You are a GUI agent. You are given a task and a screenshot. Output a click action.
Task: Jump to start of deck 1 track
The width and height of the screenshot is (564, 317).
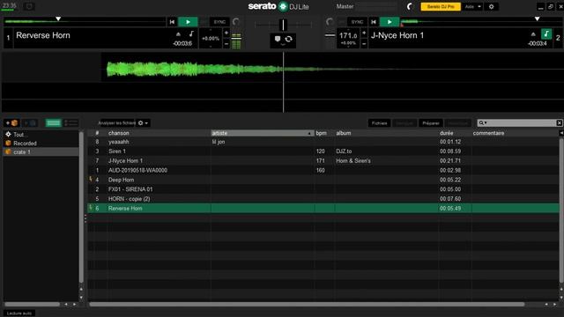coord(173,22)
